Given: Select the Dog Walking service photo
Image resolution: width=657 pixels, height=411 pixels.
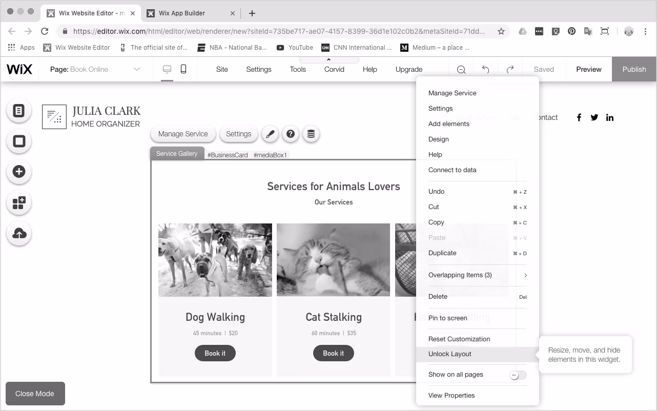Looking at the screenshot, I should (215, 260).
